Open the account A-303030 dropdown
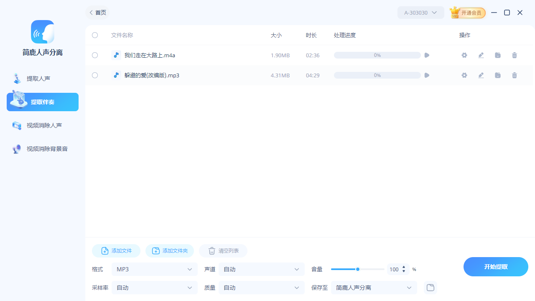This screenshot has width=535, height=301. tap(420, 13)
